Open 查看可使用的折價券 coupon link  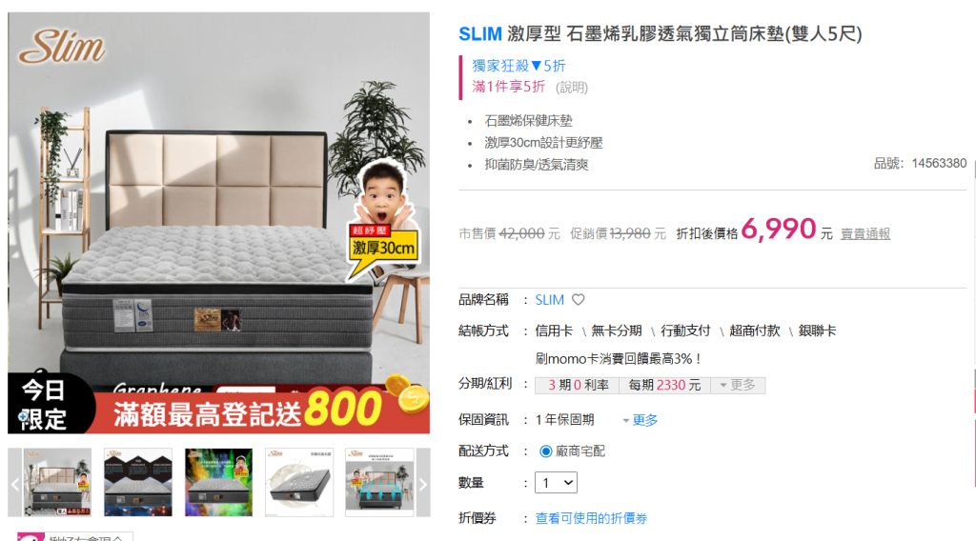[591, 518]
